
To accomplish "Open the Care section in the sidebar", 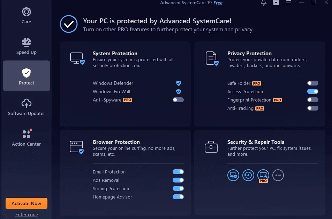I will pyautogui.click(x=26, y=15).
